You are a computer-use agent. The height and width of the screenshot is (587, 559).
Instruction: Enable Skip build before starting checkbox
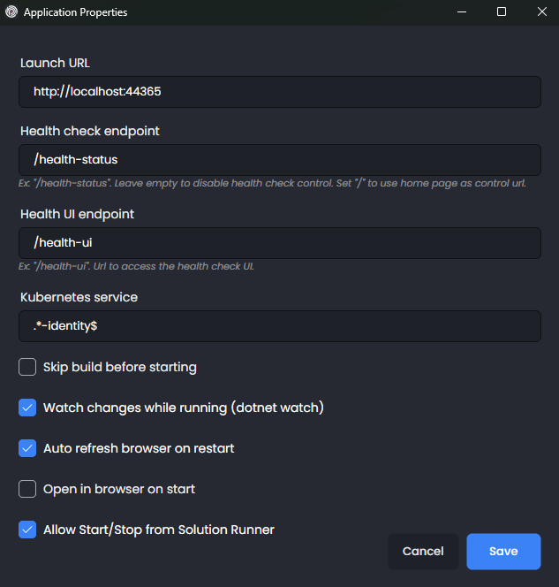[x=27, y=367]
